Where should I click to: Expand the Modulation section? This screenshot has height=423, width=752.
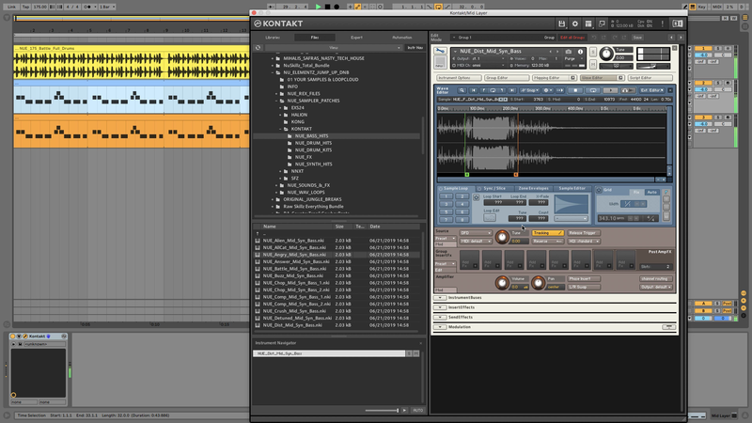[440, 327]
